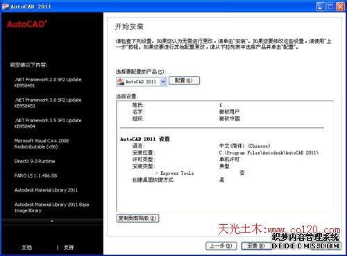Open the product selection dropdown arrow
This screenshot has height=256, width=347.
point(163,82)
